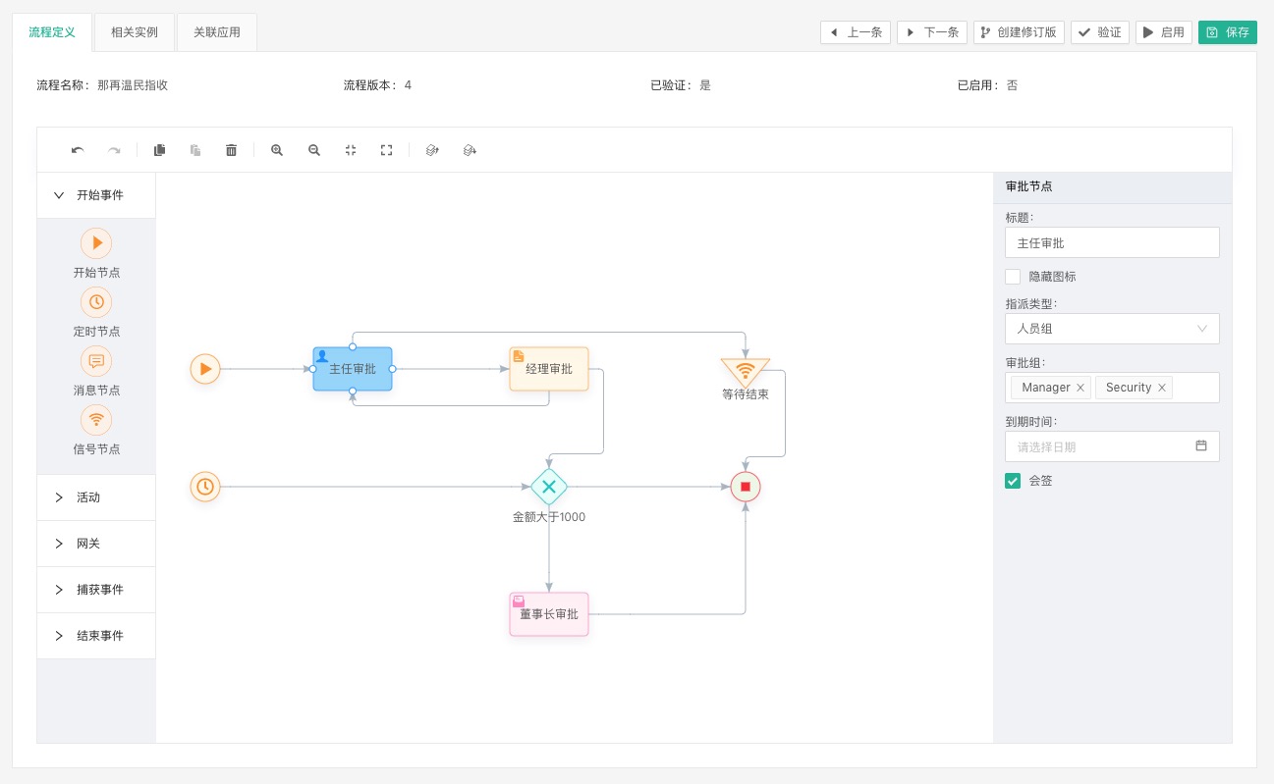Uncheck the 会签 checkbox
This screenshot has width=1274, height=784.
[x=1013, y=481]
